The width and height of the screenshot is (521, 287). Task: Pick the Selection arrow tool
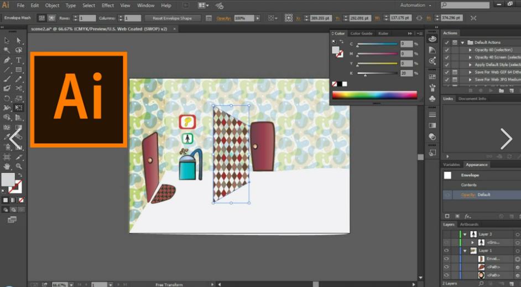7,40
